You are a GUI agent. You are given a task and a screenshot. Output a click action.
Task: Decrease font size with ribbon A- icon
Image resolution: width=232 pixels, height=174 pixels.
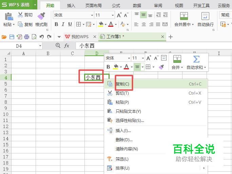pyautogui.click(x=126, y=15)
